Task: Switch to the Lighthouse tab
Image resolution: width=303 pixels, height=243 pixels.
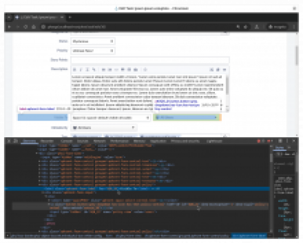Action: (214, 141)
